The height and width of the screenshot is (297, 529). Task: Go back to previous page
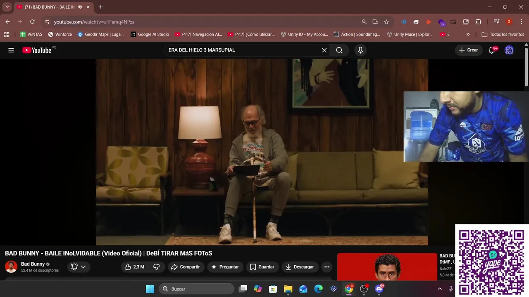click(7, 22)
